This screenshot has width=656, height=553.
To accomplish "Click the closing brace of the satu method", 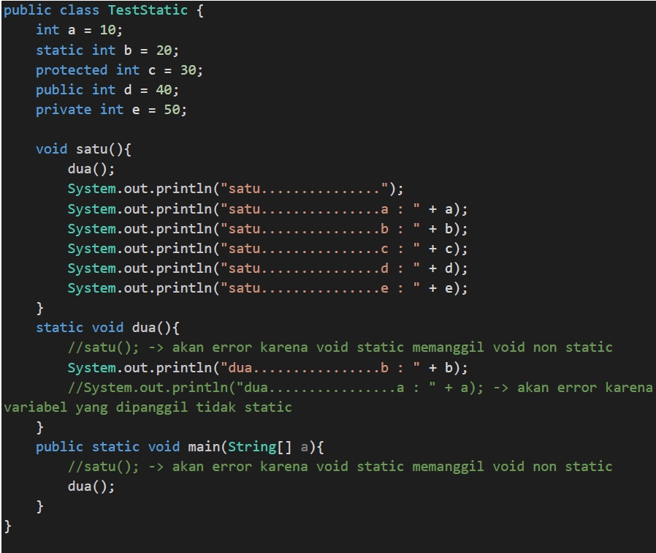I will point(39,309).
